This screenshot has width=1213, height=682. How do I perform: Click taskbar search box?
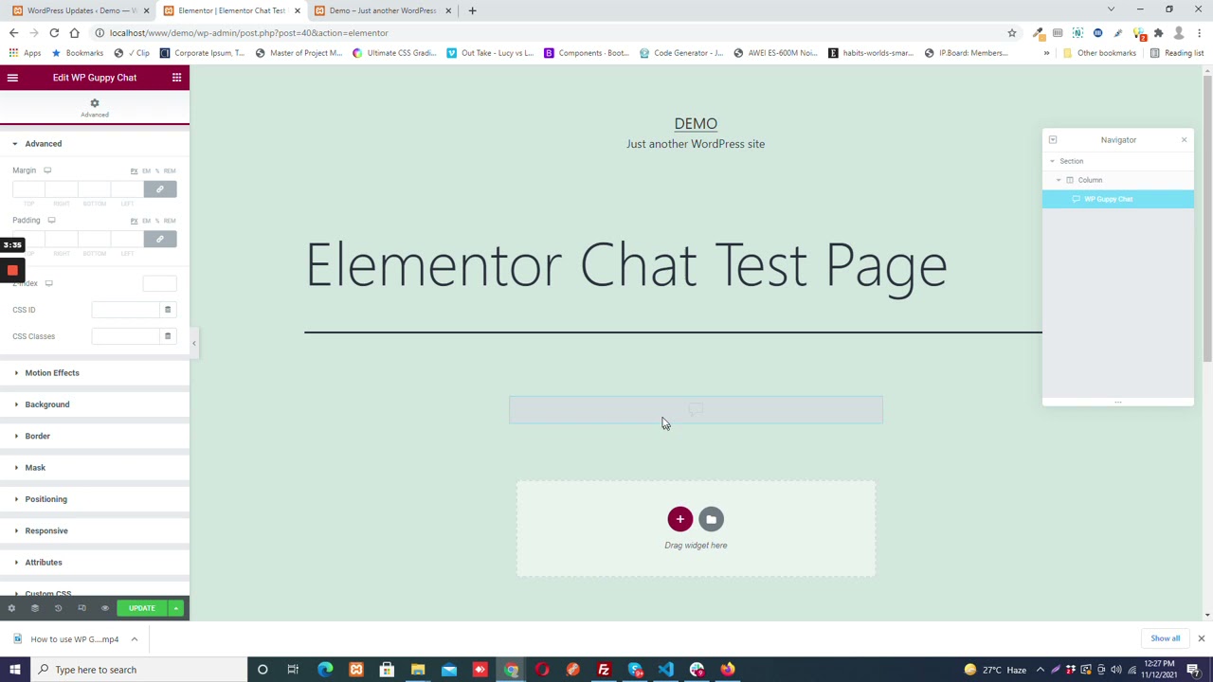pos(138,670)
